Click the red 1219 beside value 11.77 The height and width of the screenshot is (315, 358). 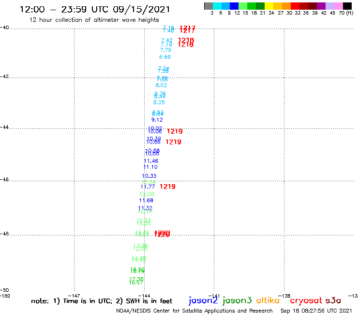(x=167, y=187)
